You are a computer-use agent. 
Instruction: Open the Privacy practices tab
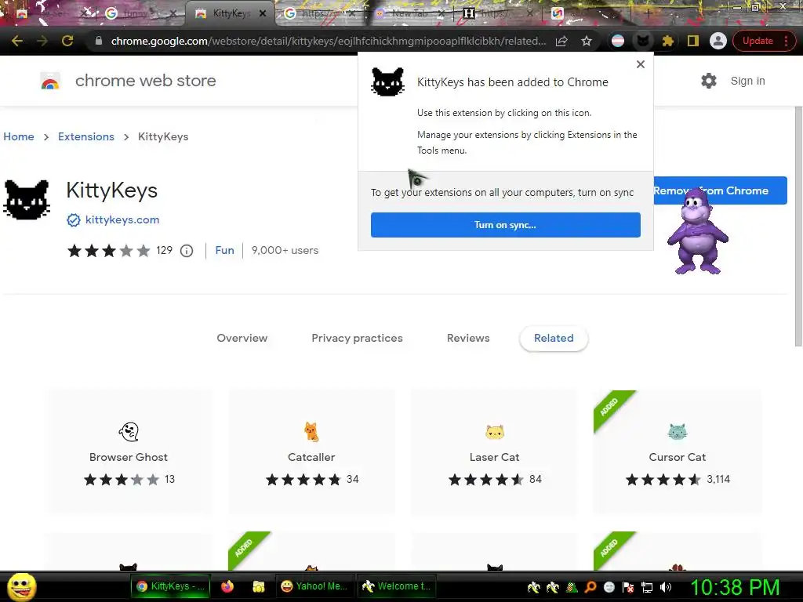[357, 339]
